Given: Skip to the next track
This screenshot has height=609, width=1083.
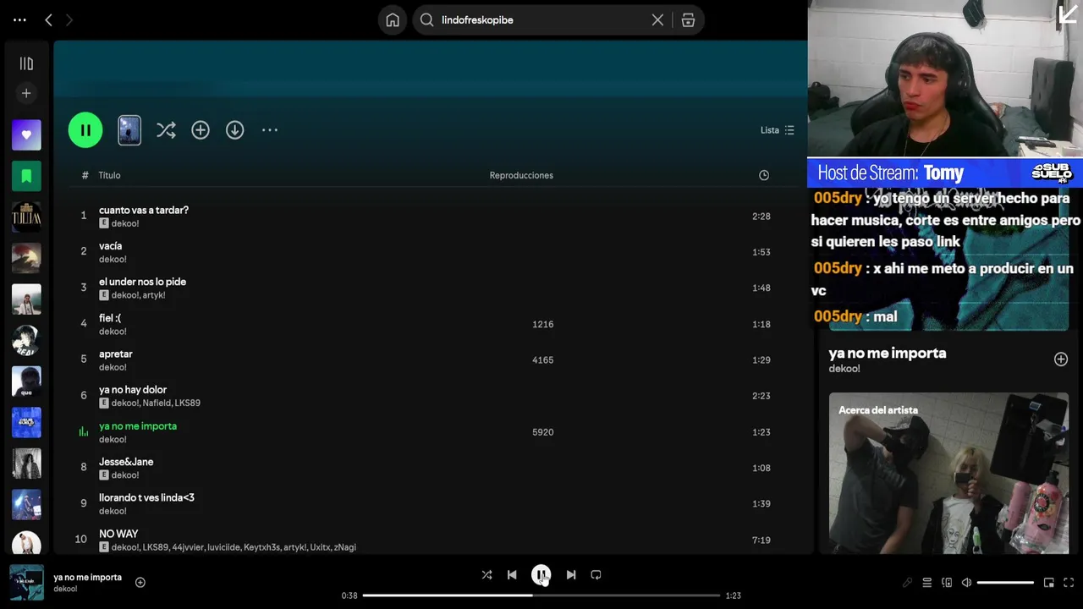Looking at the screenshot, I should coord(571,574).
